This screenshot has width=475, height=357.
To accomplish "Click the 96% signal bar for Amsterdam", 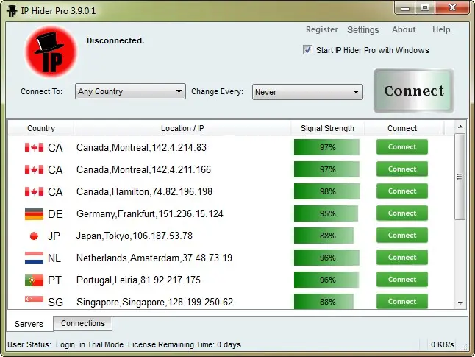I will pyautogui.click(x=326, y=258).
